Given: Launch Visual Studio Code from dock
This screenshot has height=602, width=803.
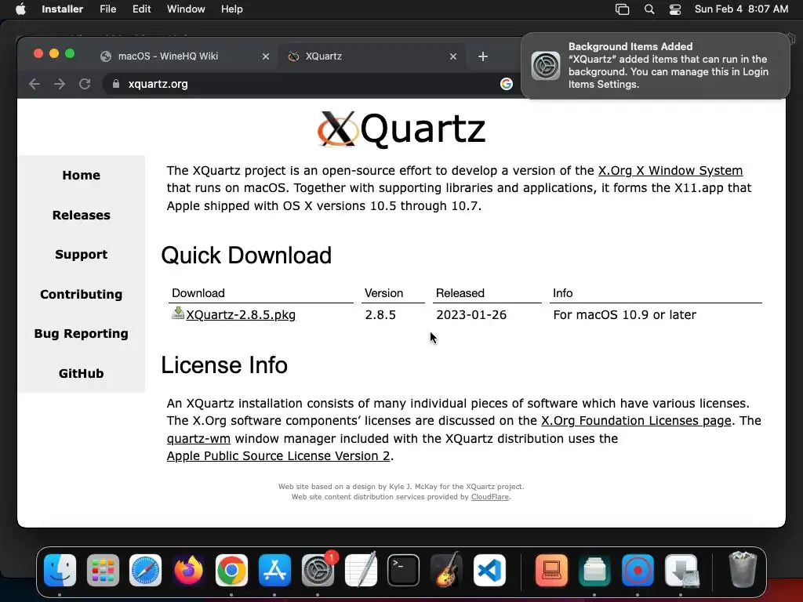Looking at the screenshot, I should [489, 571].
